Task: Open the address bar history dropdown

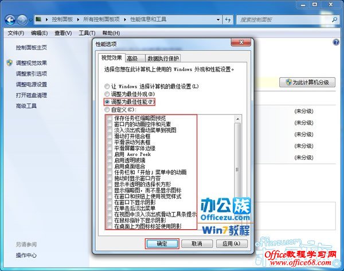Action: pyautogui.click(x=218, y=19)
